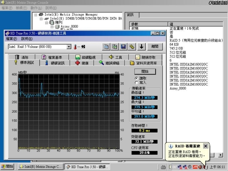Click keyboard icon in system tray
228x171 pixels.
pos(163,167)
